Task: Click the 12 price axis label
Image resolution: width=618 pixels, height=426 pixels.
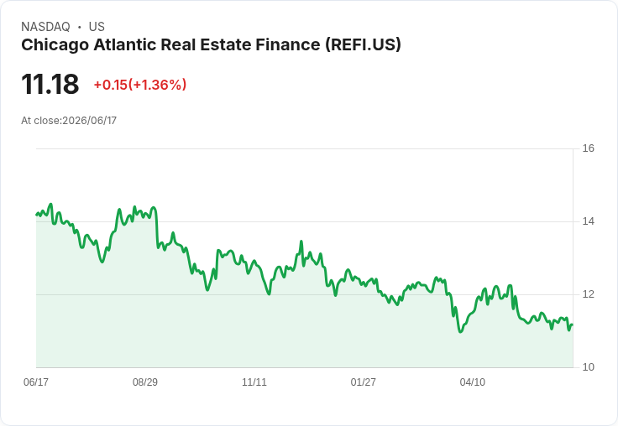Action: [588, 294]
